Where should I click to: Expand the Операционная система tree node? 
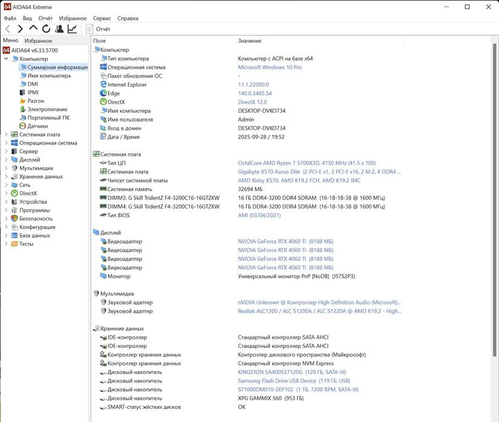[6, 143]
